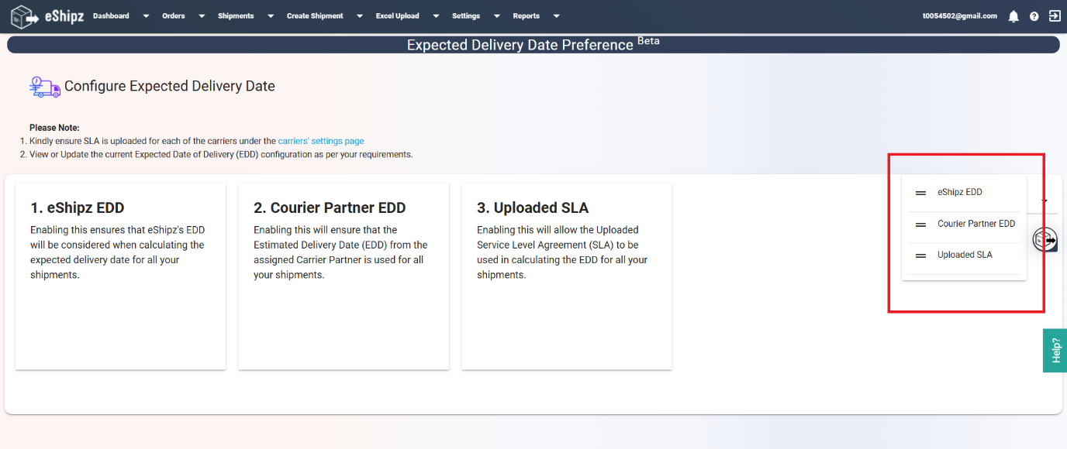Expand the Orders dropdown arrow
This screenshot has height=449, width=1067.
pos(202,16)
